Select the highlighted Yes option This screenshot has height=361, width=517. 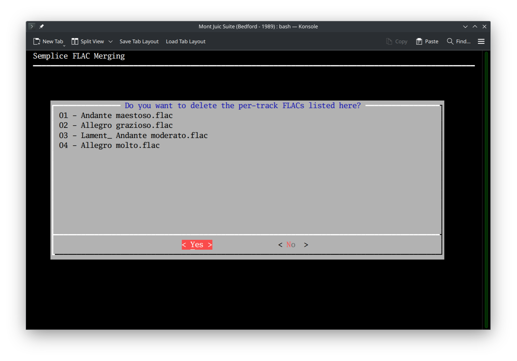tap(197, 244)
